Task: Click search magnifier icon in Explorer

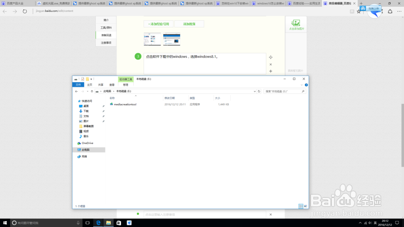Action: 303,91
